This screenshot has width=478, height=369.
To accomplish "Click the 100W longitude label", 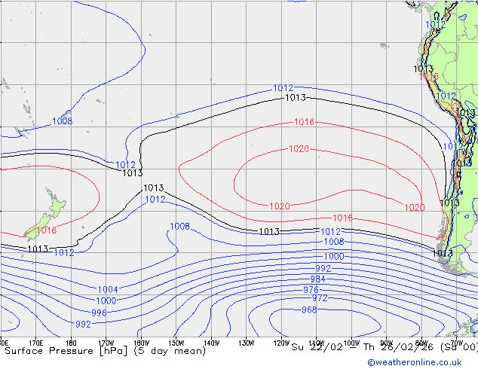I will 351,343.
